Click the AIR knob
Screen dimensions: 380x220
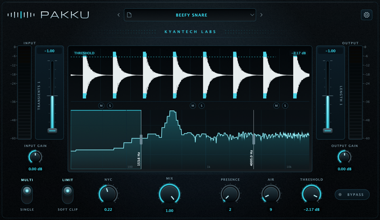pos(271,194)
